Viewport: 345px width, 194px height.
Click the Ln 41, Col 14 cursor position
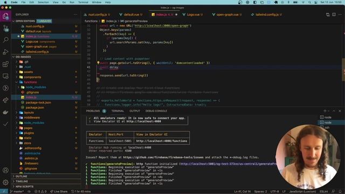[242, 192]
